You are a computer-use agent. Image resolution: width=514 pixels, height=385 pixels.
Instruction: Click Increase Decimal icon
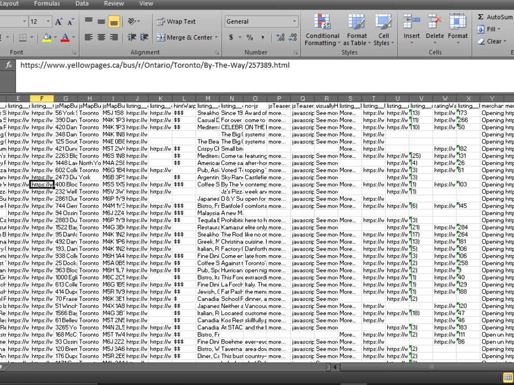click(280, 37)
